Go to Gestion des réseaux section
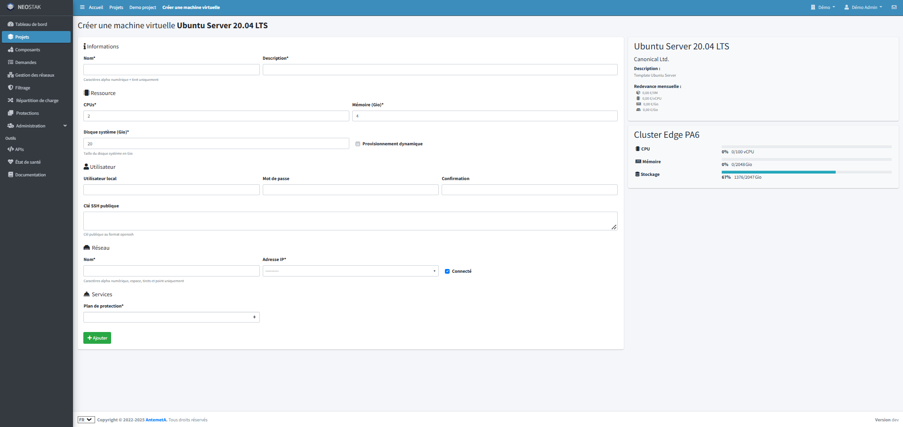Image resolution: width=903 pixels, height=427 pixels. pyautogui.click(x=34, y=75)
